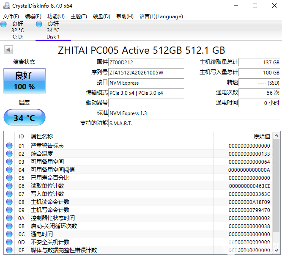
Task: Click status orb for attribute 07 写入单位计数
Action: click(x=9, y=194)
